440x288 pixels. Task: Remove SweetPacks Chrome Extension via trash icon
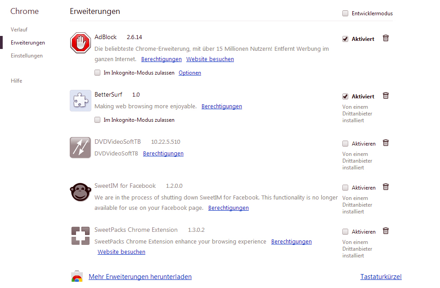[386, 231]
